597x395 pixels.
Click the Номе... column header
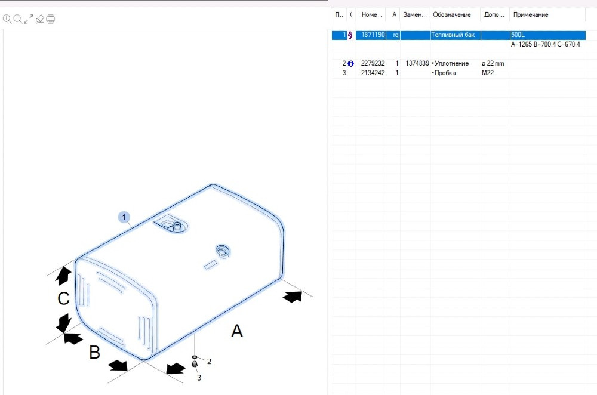(x=371, y=15)
